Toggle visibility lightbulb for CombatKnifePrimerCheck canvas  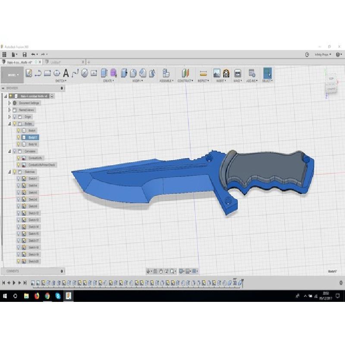19,165
